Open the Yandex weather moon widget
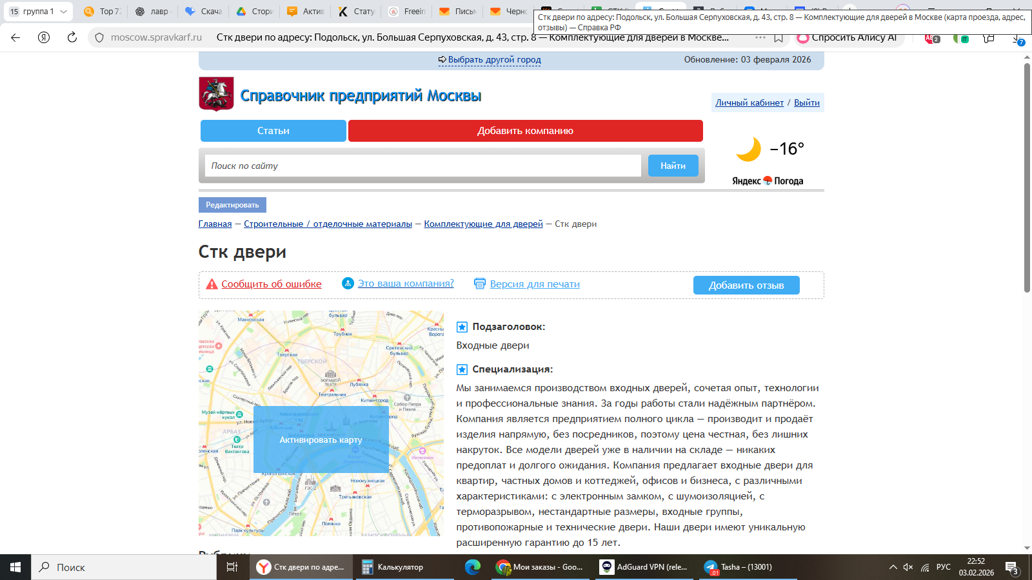This screenshot has height=580, width=1032. tap(749, 149)
